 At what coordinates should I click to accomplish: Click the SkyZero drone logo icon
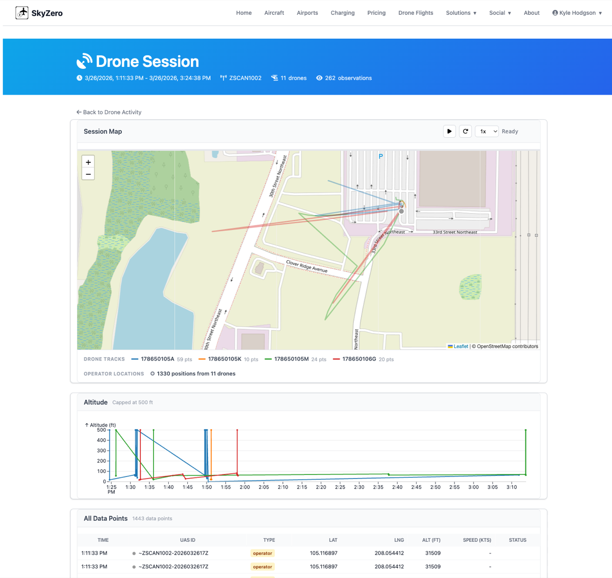tap(22, 12)
